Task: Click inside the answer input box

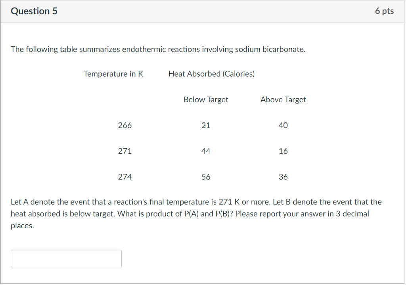Action: click(66, 259)
